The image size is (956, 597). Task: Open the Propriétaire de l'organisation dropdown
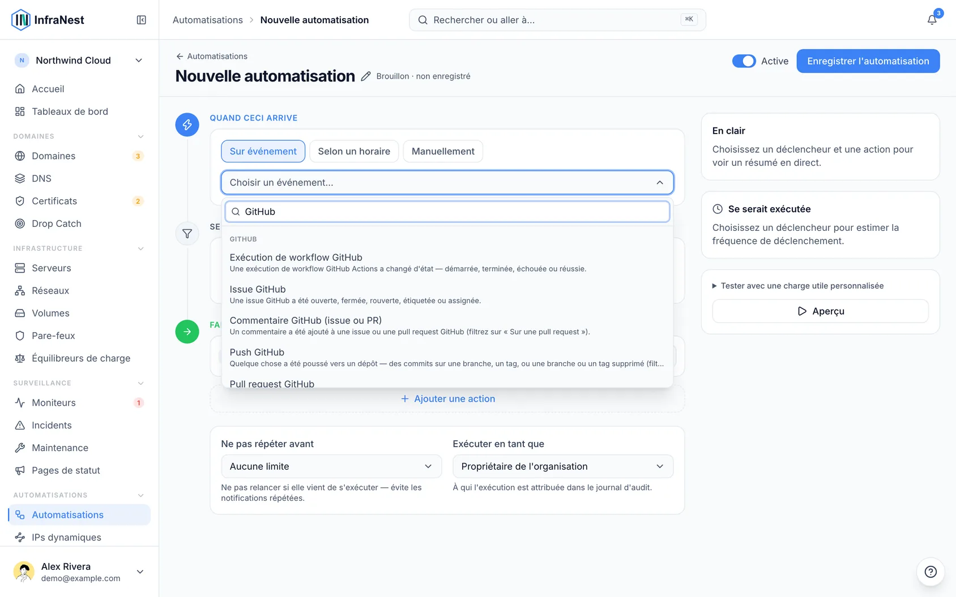coord(563,466)
